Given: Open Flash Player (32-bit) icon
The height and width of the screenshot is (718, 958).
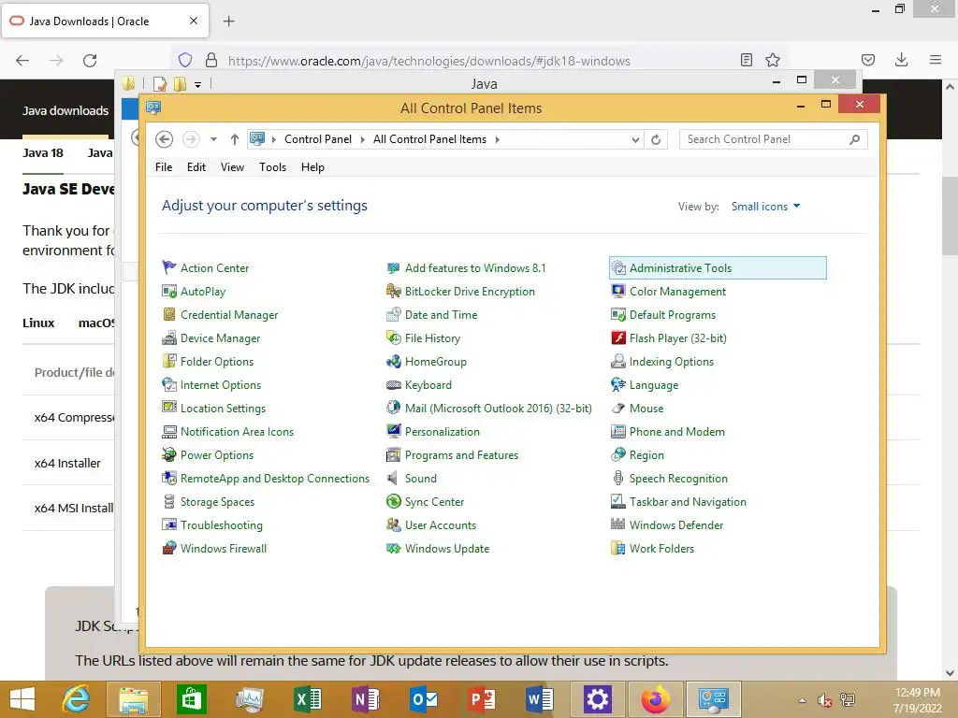Looking at the screenshot, I should 618,337.
